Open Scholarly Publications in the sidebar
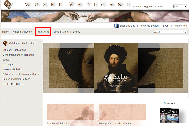Screen dimensions: 189x126 coord(14,50)
